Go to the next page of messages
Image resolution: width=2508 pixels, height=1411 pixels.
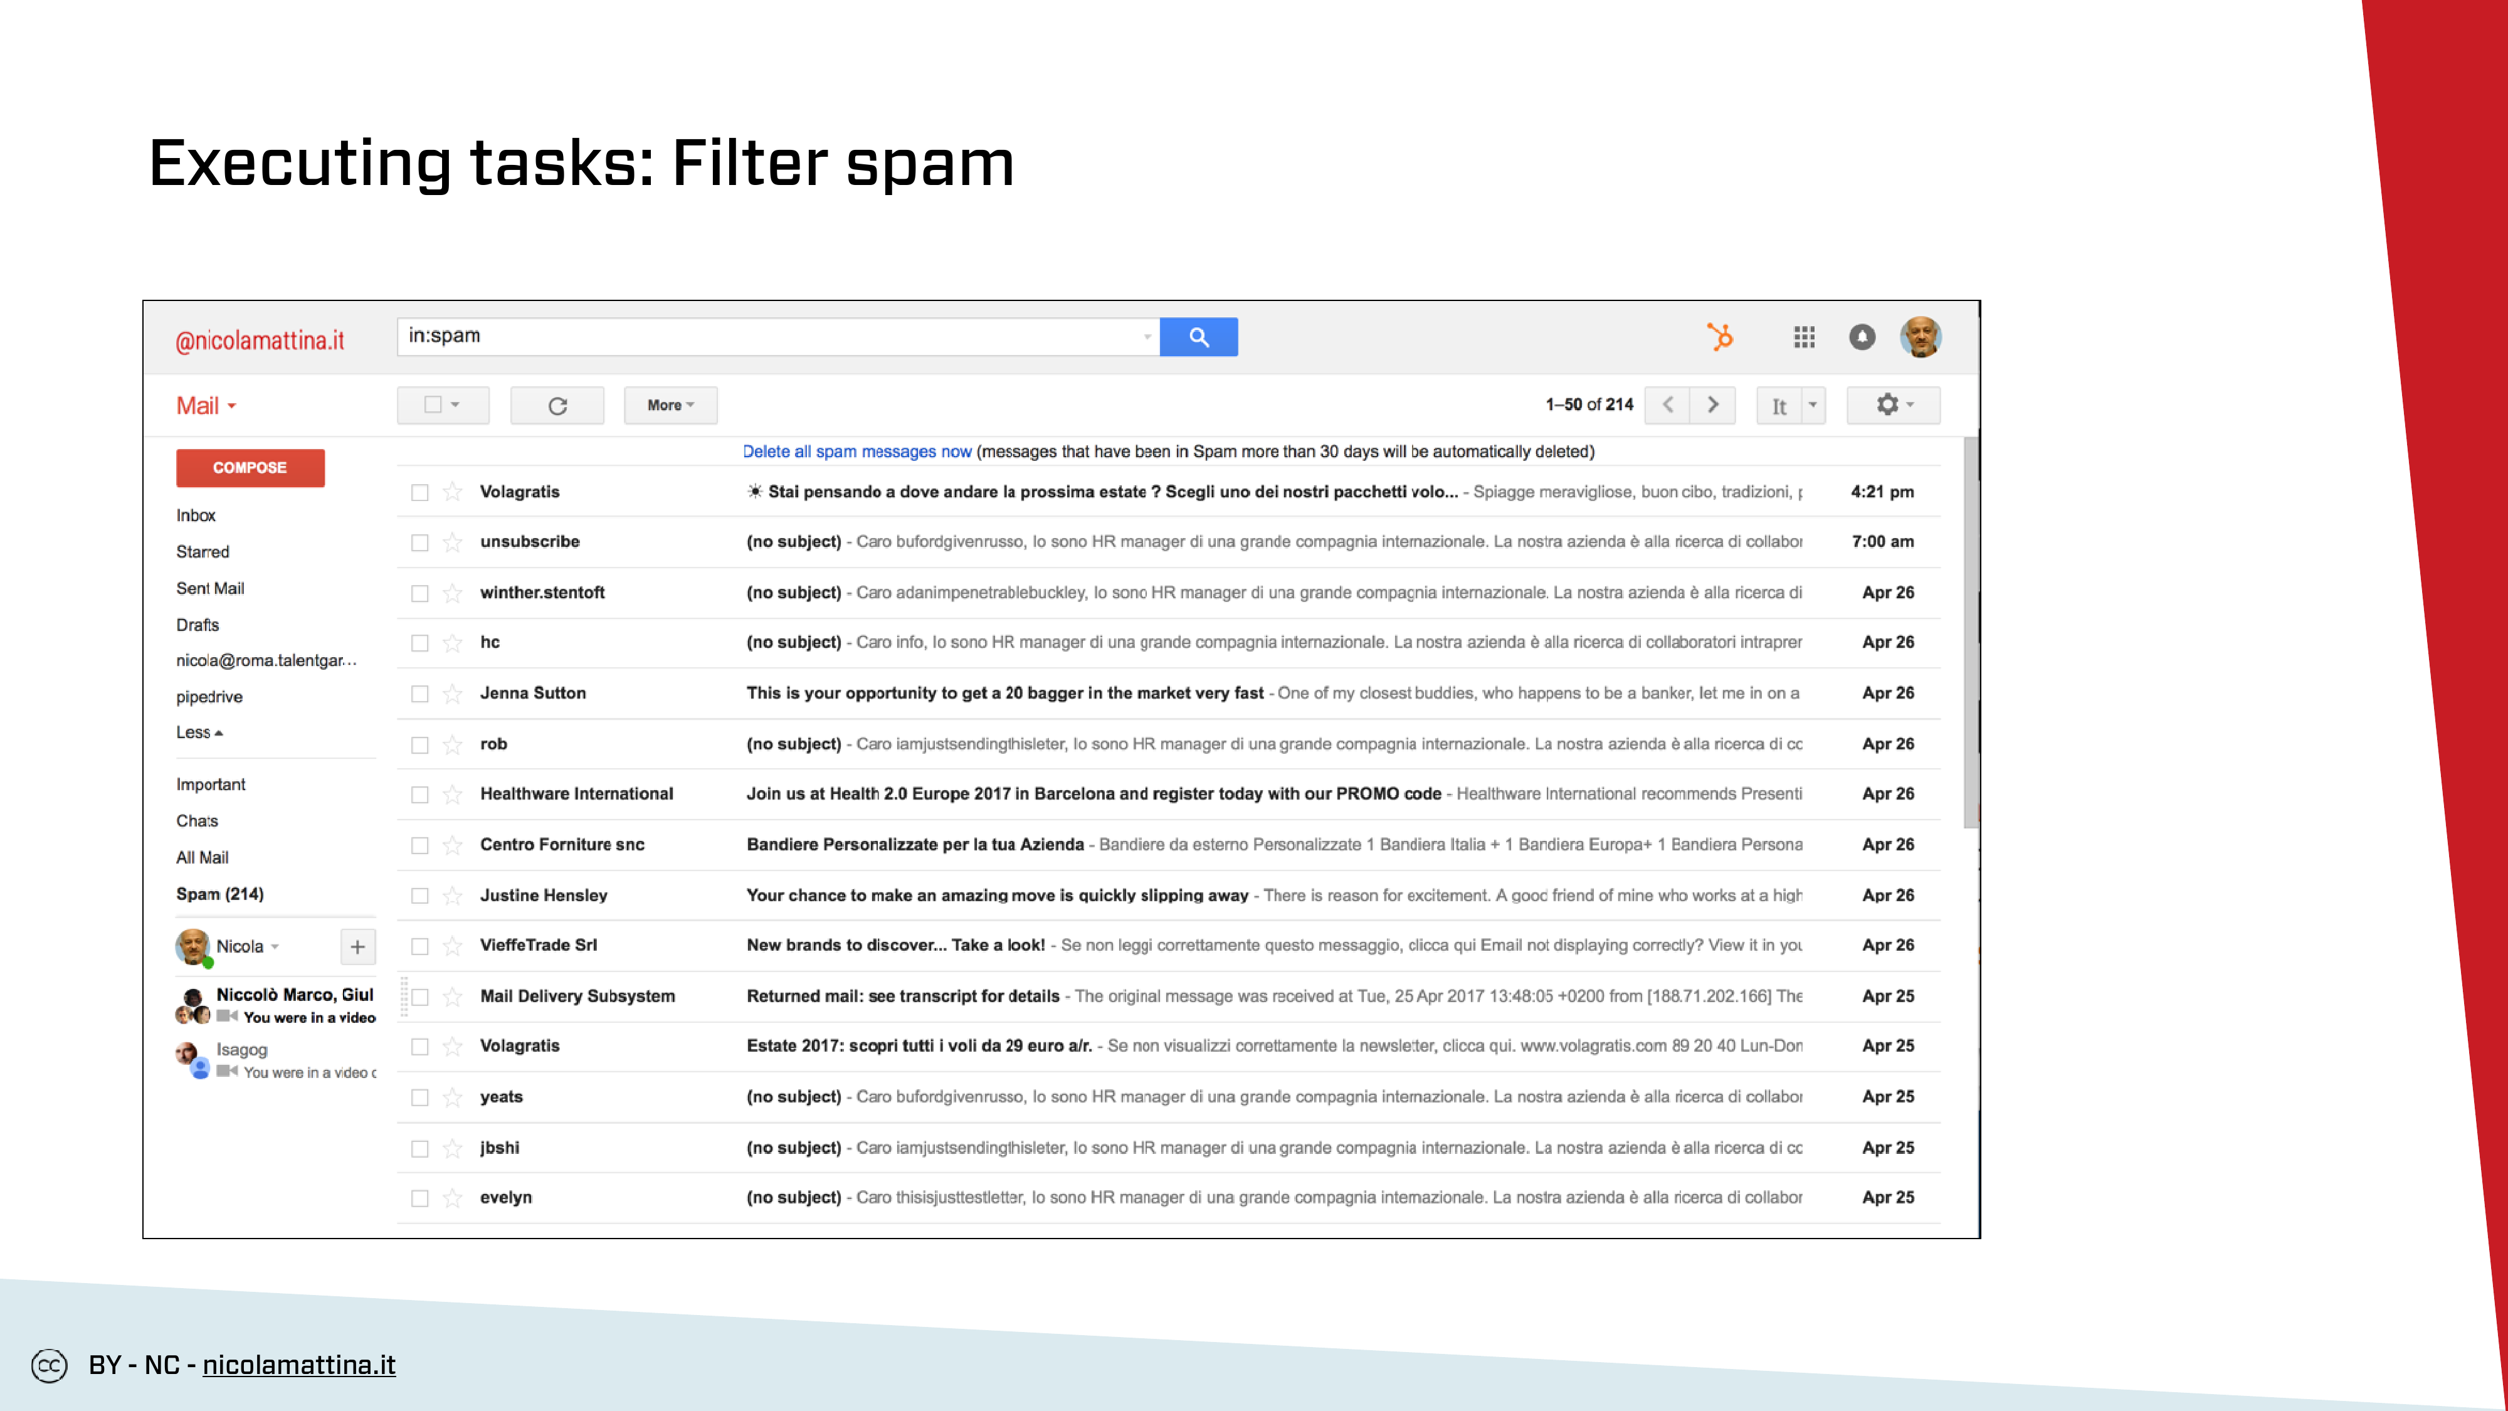(x=1712, y=404)
